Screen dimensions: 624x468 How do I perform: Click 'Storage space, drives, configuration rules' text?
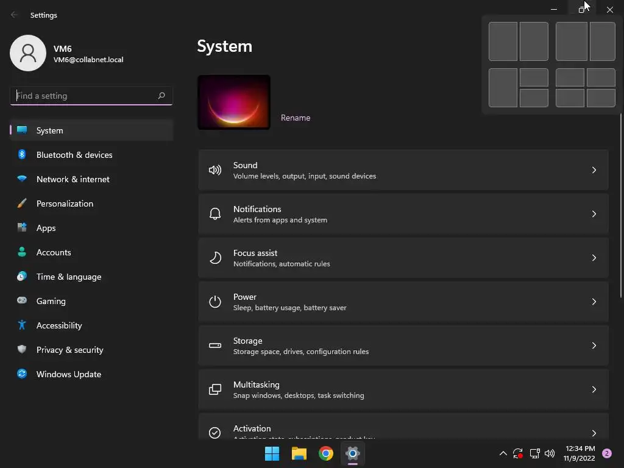pos(301,352)
